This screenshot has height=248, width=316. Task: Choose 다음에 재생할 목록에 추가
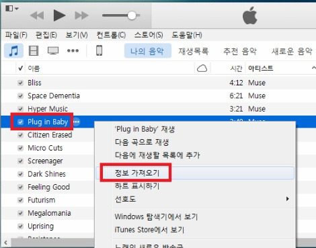click(157, 155)
